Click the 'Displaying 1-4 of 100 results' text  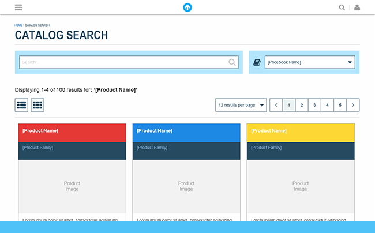(x=76, y=90)
